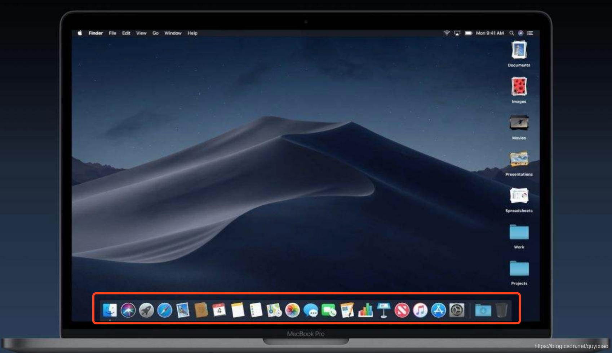Open Contacts book icon in Dock
This screenshot has width=612, height=353.
pos(201,310)
